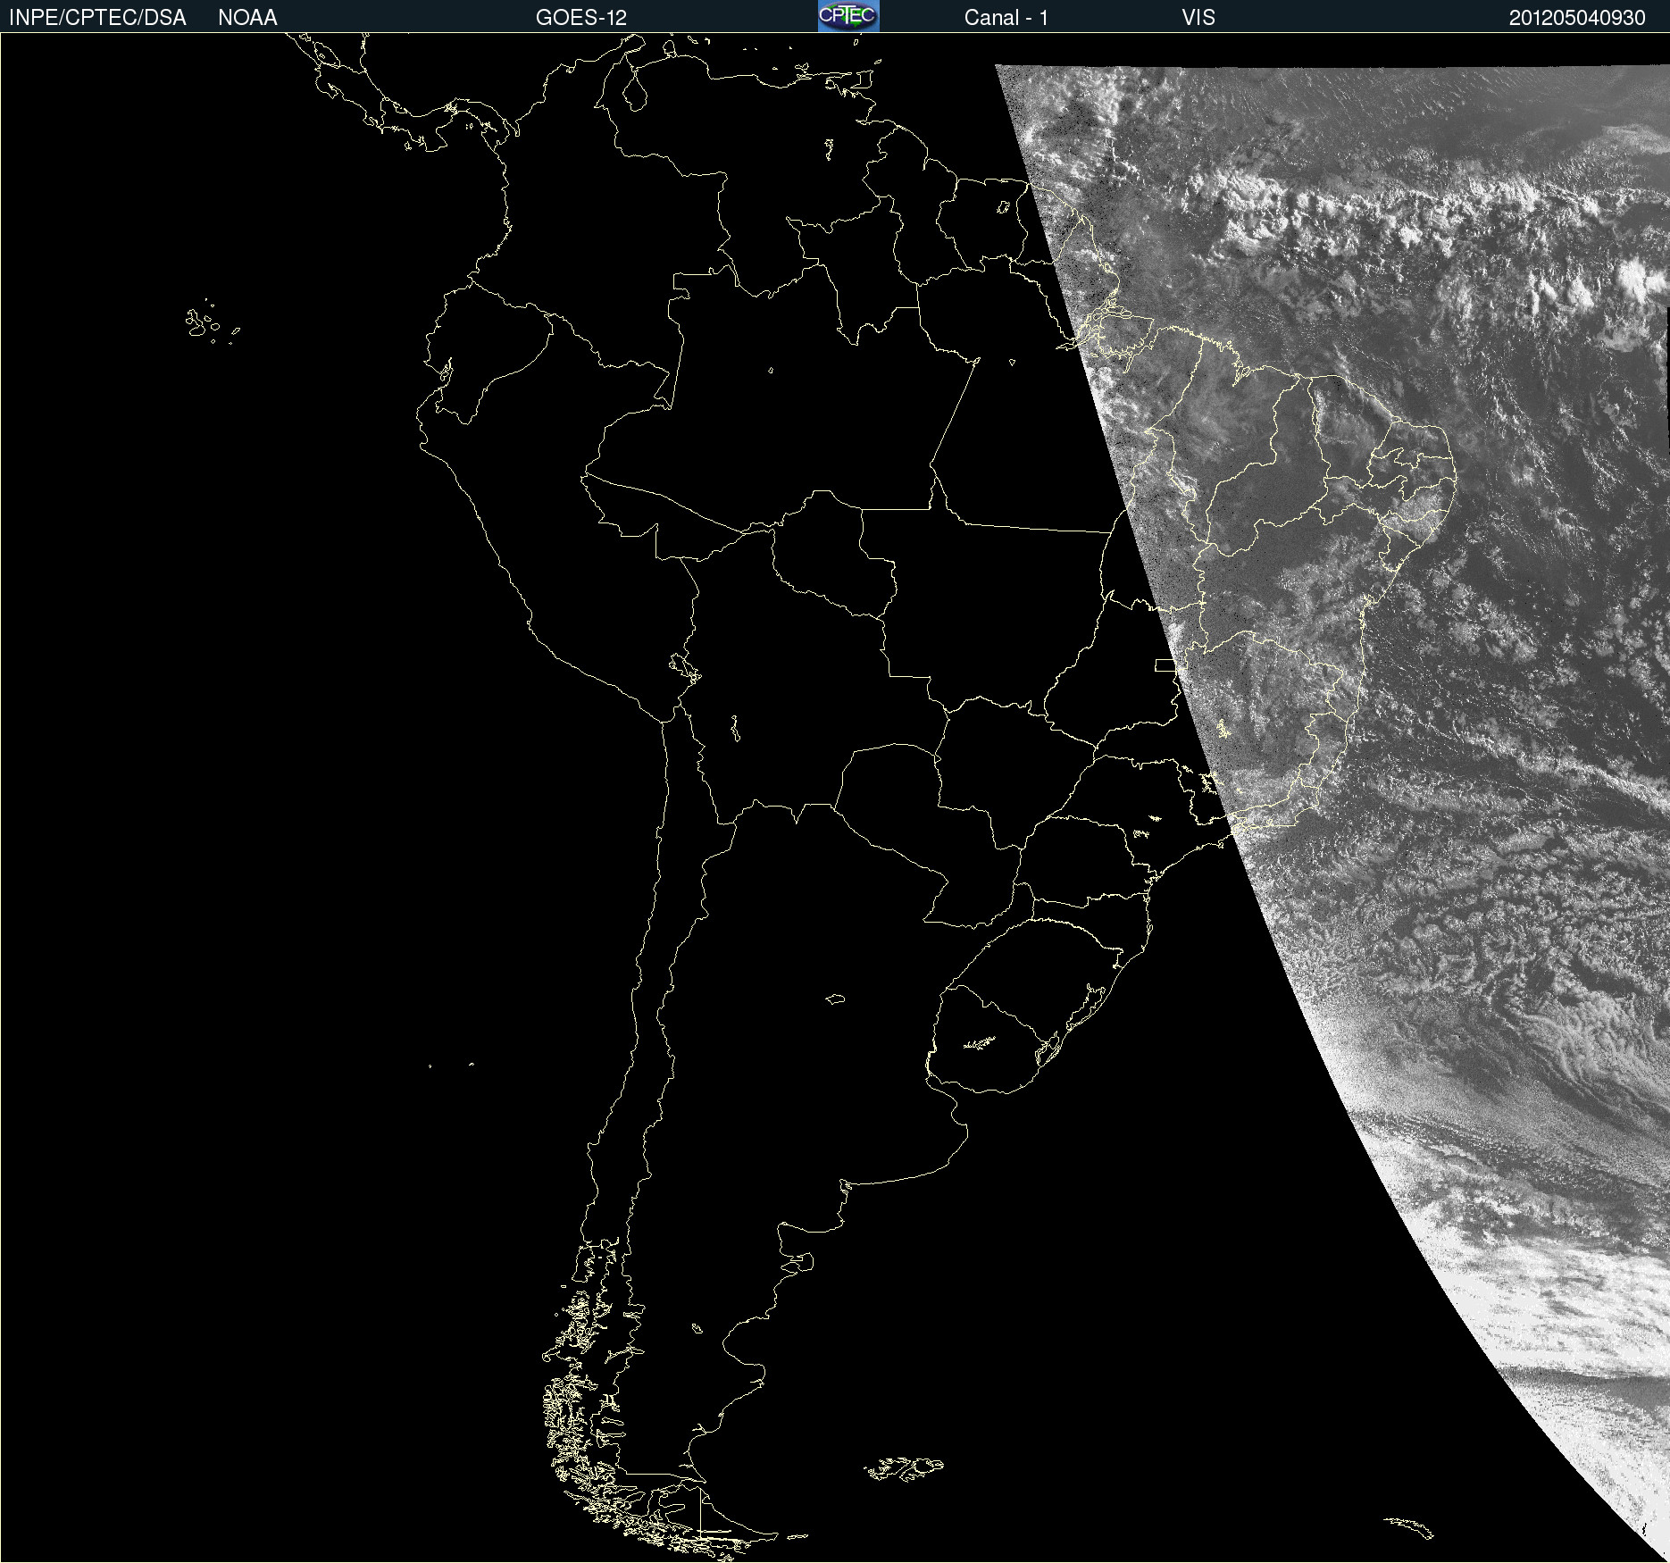Click the CPTEC logo in header
The height and width of the screenshot is (1563, 1670).
(x=848, y=16)
